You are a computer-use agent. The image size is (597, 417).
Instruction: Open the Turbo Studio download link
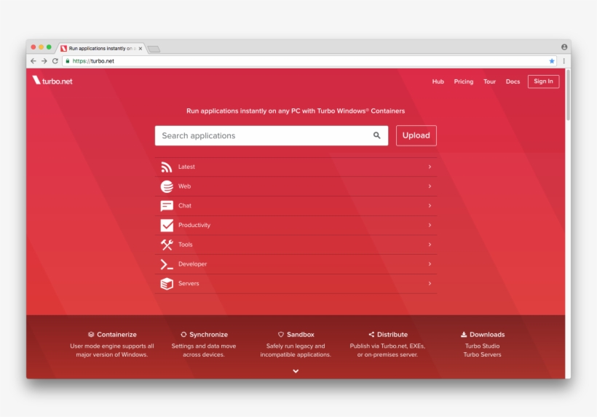(x=482, y=346)
